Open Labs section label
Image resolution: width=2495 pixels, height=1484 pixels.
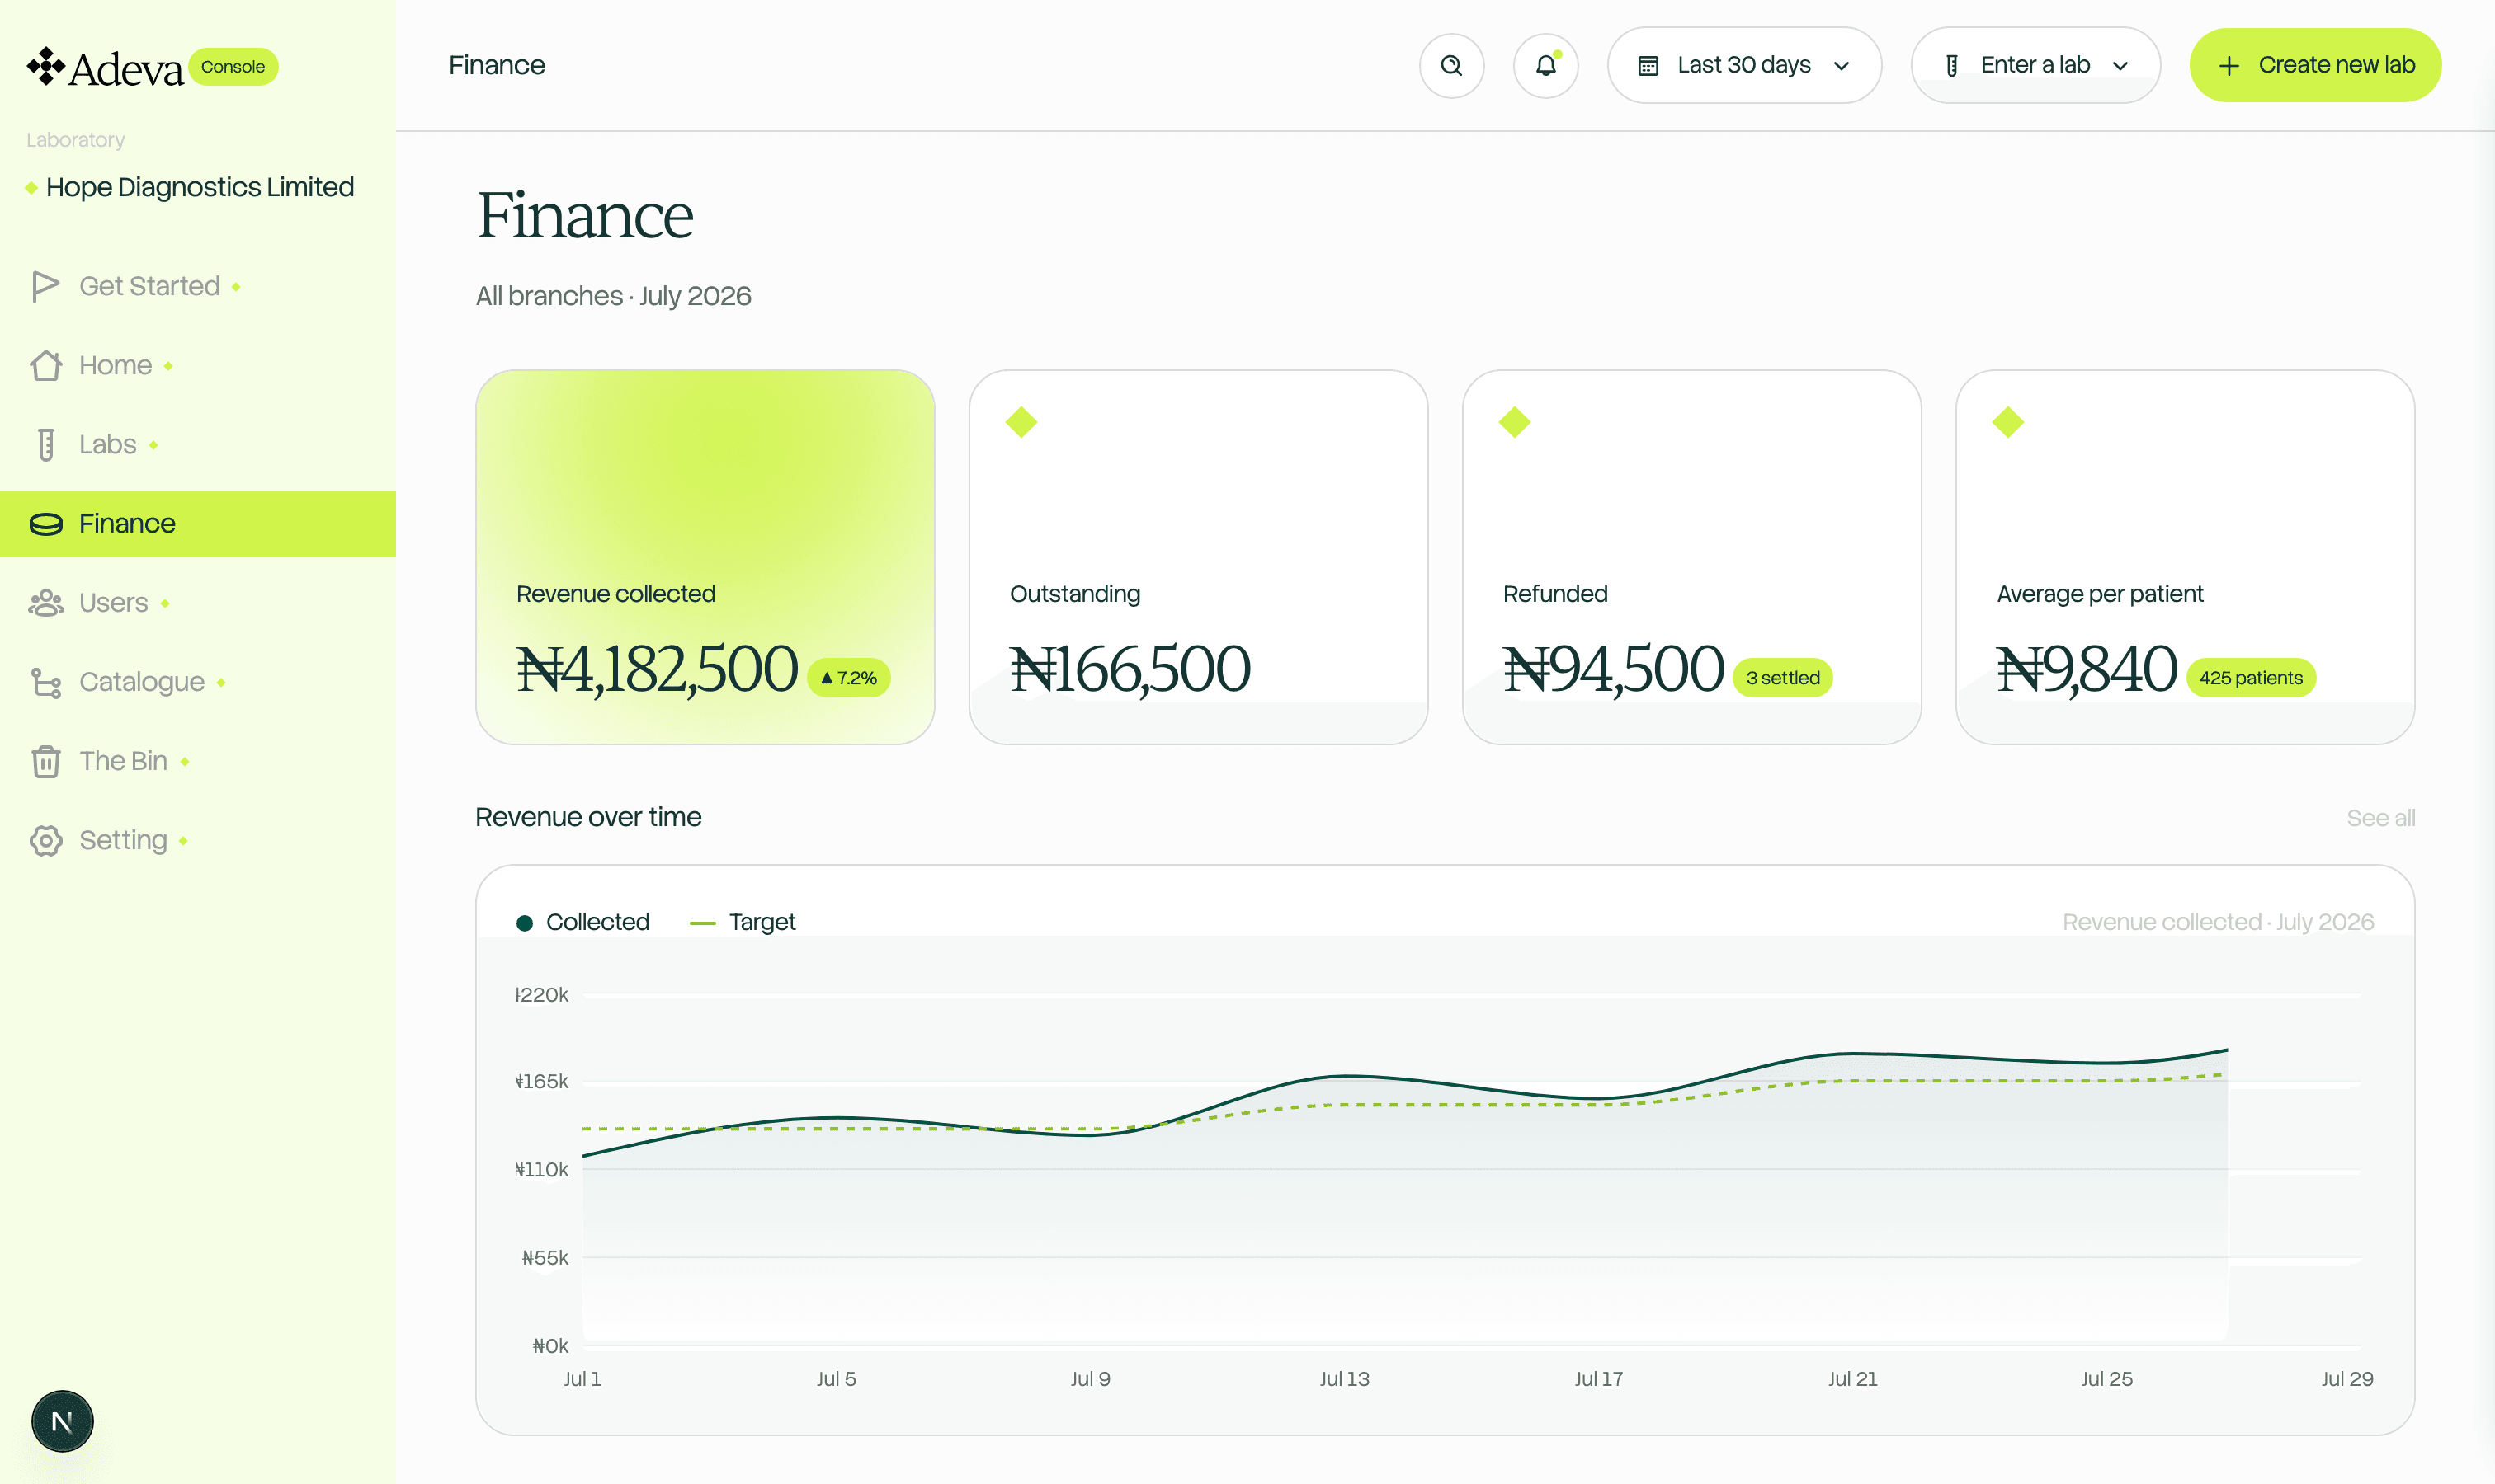coord(108,444)
